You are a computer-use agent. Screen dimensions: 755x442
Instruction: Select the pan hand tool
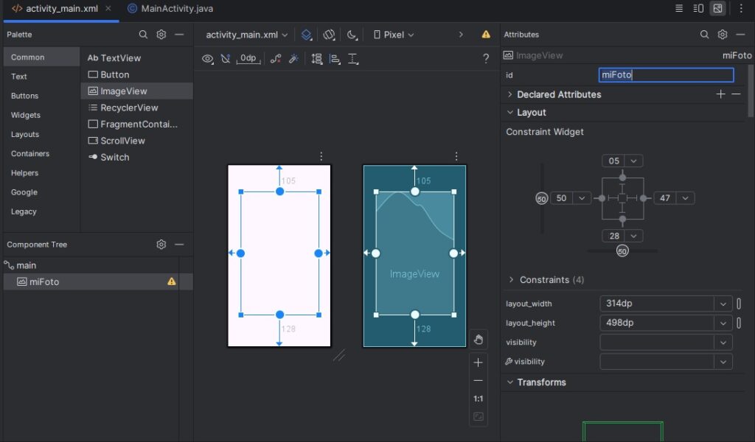coord(478,340)
